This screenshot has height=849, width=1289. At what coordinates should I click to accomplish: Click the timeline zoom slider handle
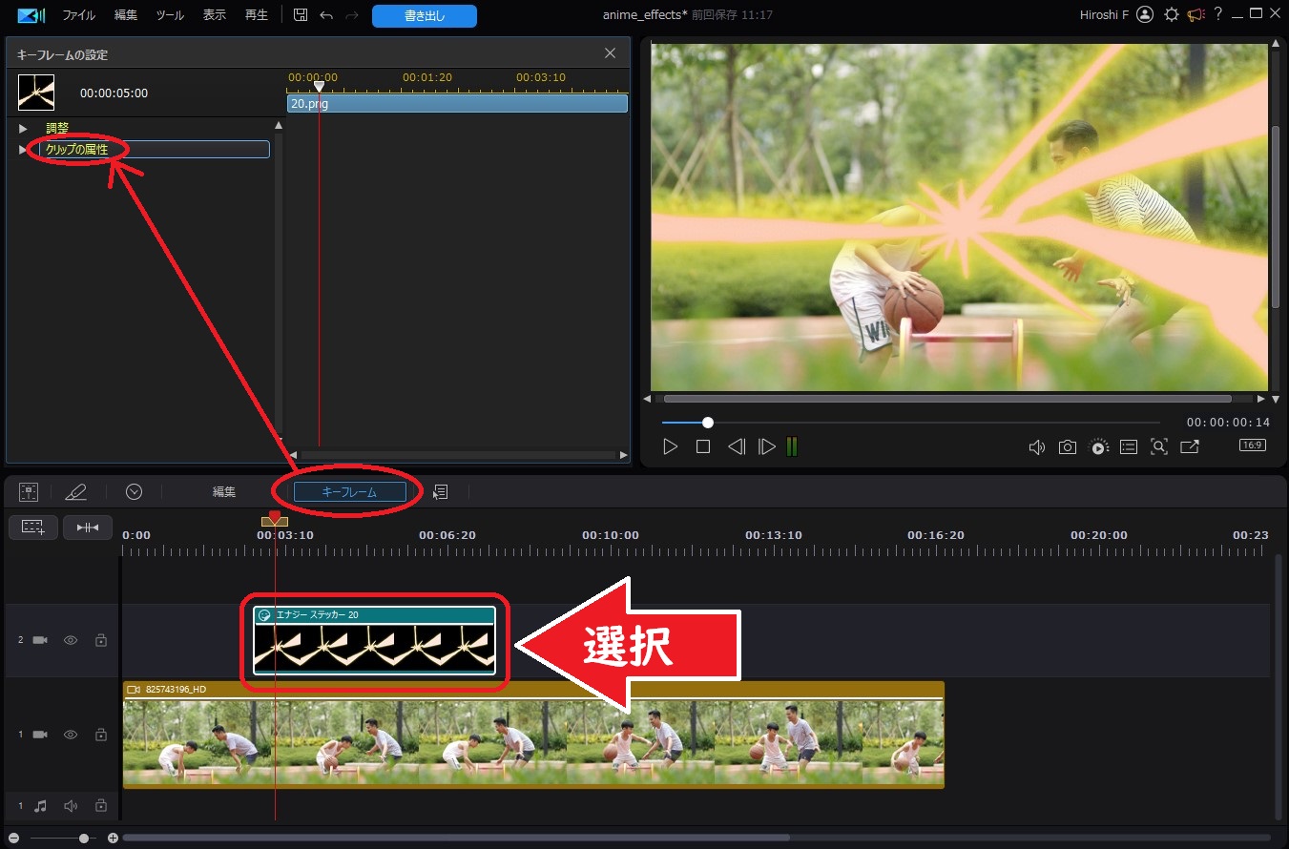click(85, 838)
